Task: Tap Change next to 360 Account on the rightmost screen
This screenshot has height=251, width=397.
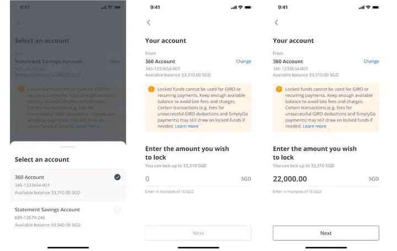Action: coord(371,62)
